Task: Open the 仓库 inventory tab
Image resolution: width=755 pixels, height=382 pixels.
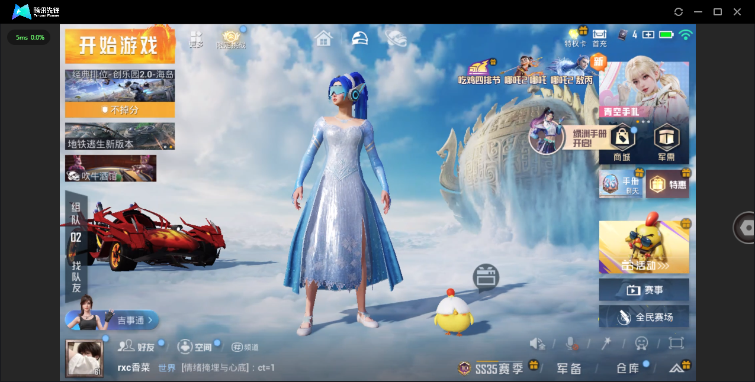Action: pos(628,368)
